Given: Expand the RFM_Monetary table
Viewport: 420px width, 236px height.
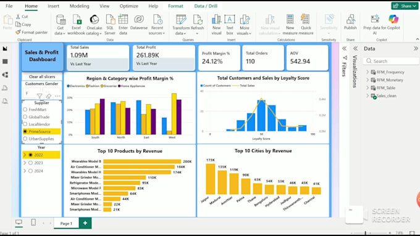Looking at the screenshot, I should point(367,80).
